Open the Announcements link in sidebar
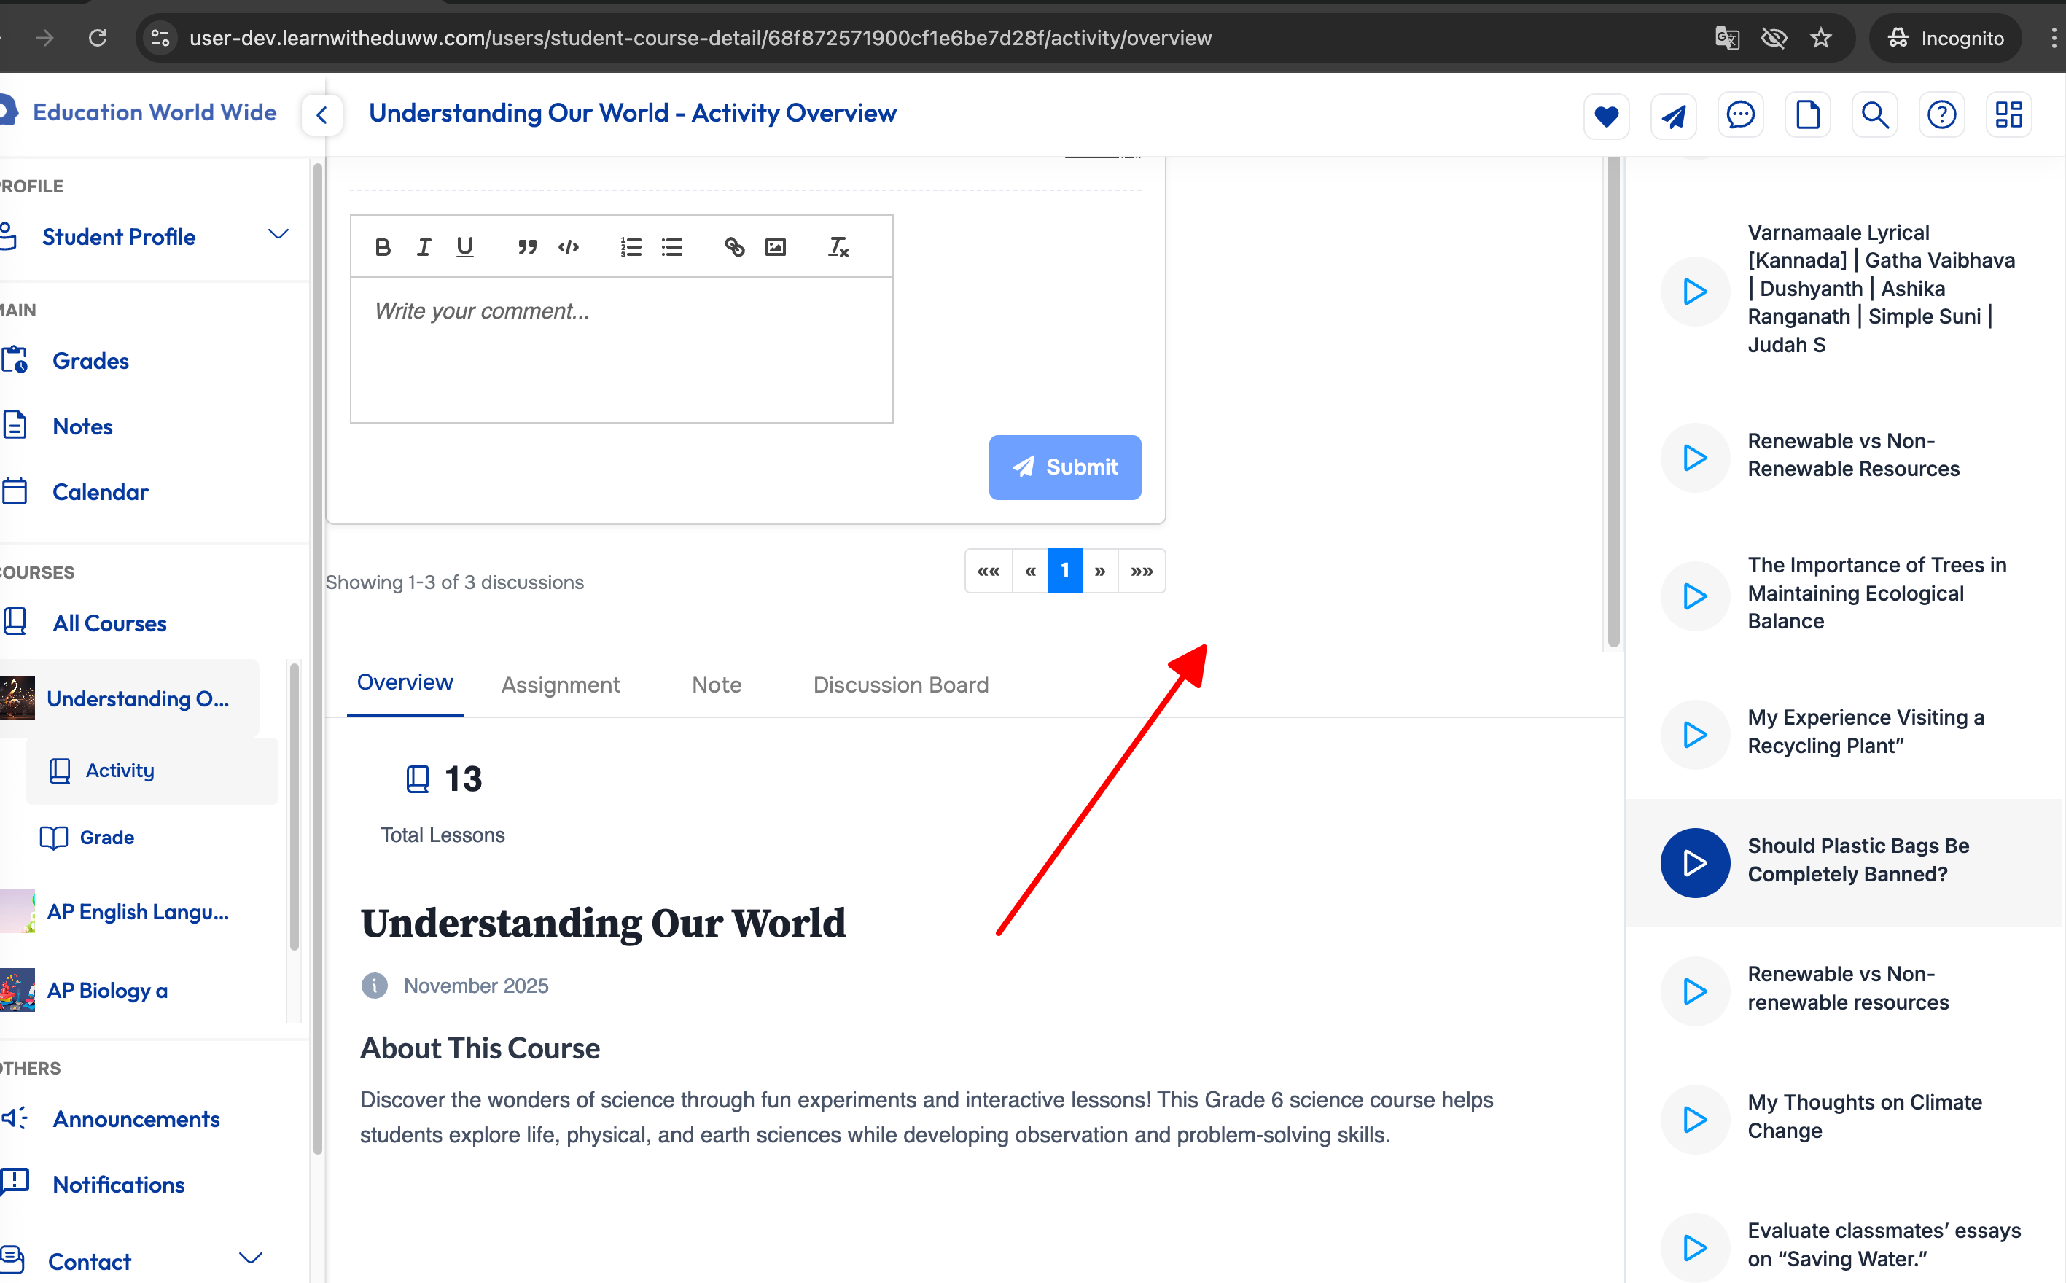The height and width of the screenshot is (1283, 2066). pyautogui.click(x=136, y=1118)
